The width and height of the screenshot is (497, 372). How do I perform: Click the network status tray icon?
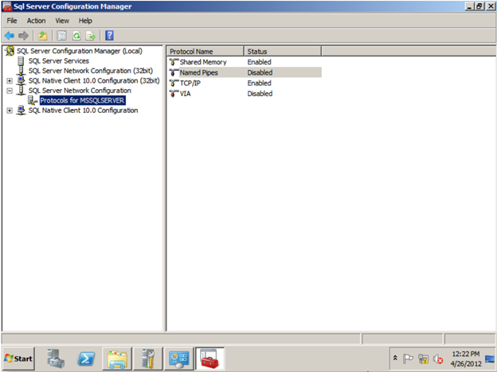point(423,358)
